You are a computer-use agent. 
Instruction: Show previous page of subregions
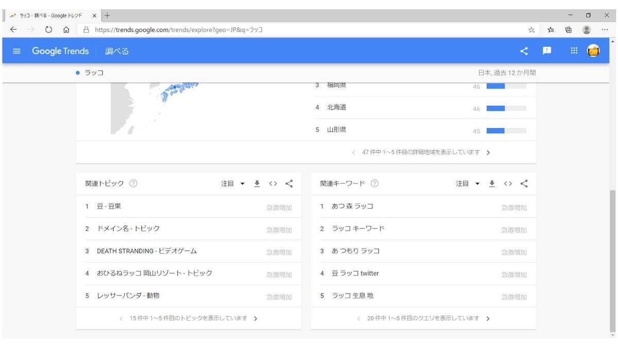pyautogui.click(x=354, y=153)
